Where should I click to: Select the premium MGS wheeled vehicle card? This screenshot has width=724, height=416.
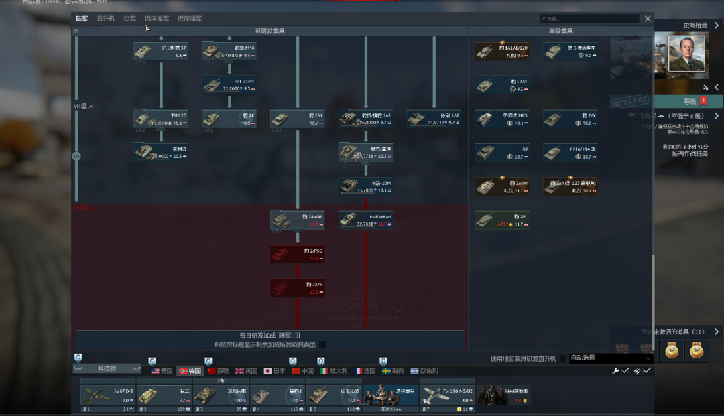502,119
